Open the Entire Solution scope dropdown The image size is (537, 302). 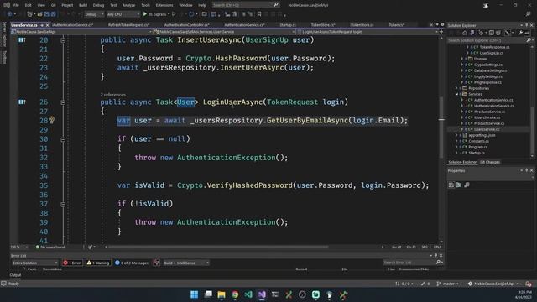34,263
